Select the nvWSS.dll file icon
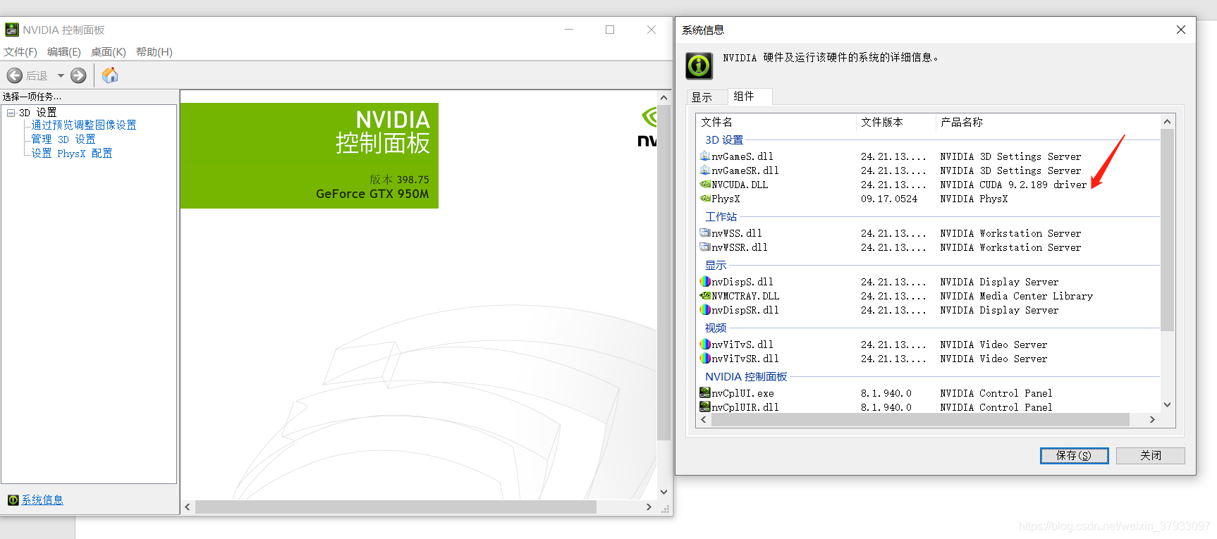Image resolution: width=1217 pixels, height=539 pixels. coord(704,233)
